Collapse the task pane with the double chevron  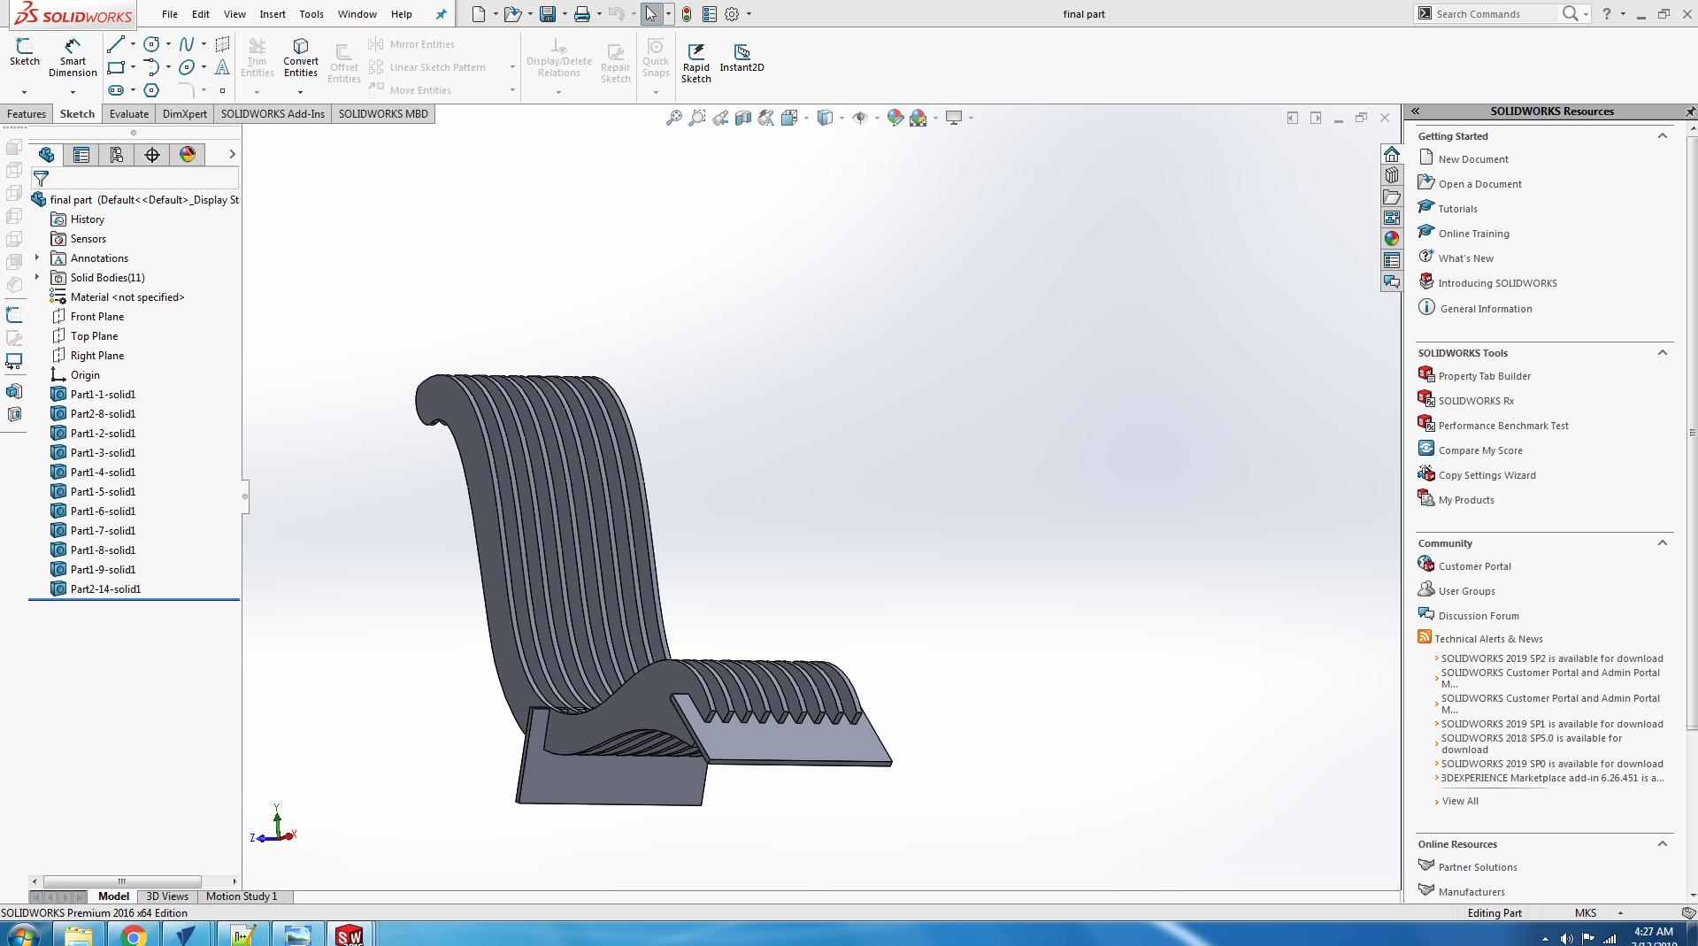(1416, 112)
